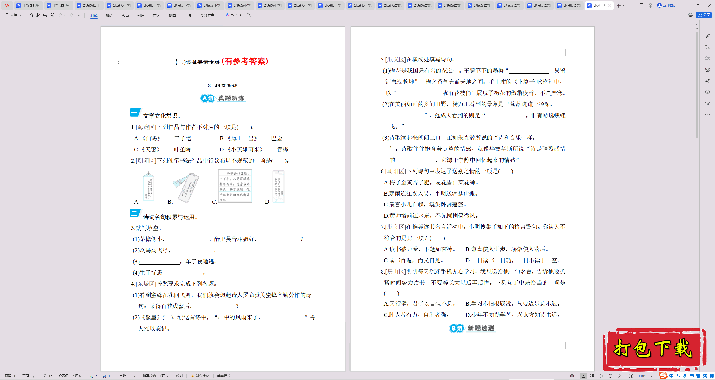Click the blue 分享 share button
Viewport: 715px width, 380px height.
pos(704,15)
